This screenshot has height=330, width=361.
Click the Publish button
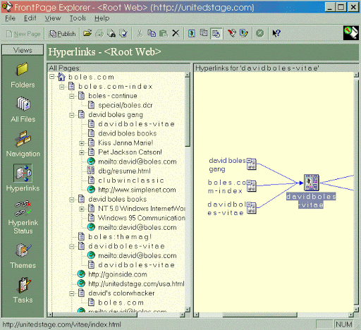(62, 34)
